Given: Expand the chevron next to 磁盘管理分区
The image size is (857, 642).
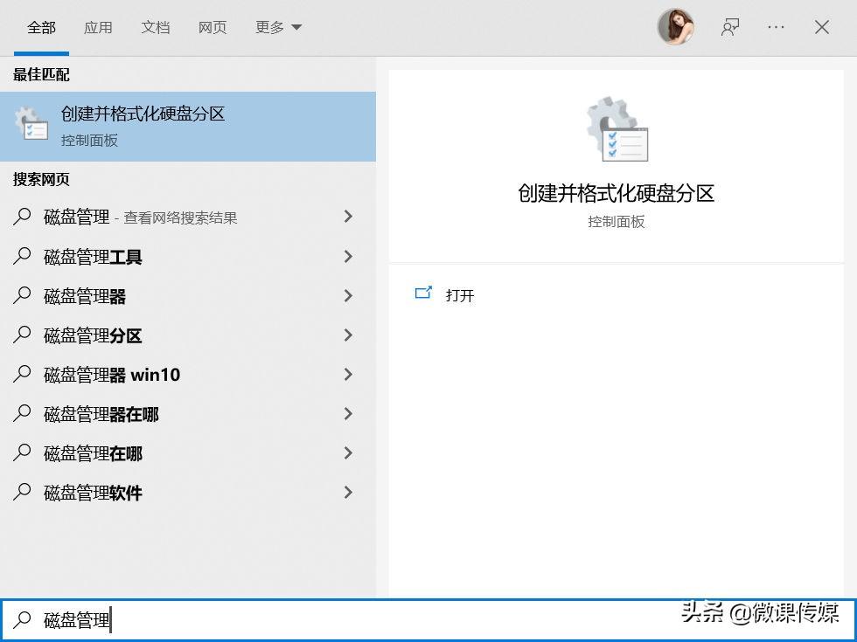Looking at the screenshot, I should (348, 335).
